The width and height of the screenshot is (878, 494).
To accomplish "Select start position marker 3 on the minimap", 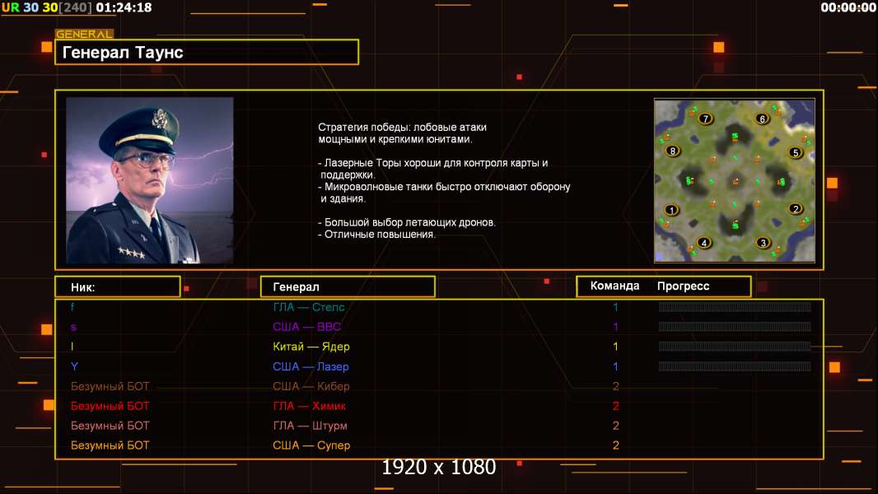I will pyautogui.click(x=763, y=243).
